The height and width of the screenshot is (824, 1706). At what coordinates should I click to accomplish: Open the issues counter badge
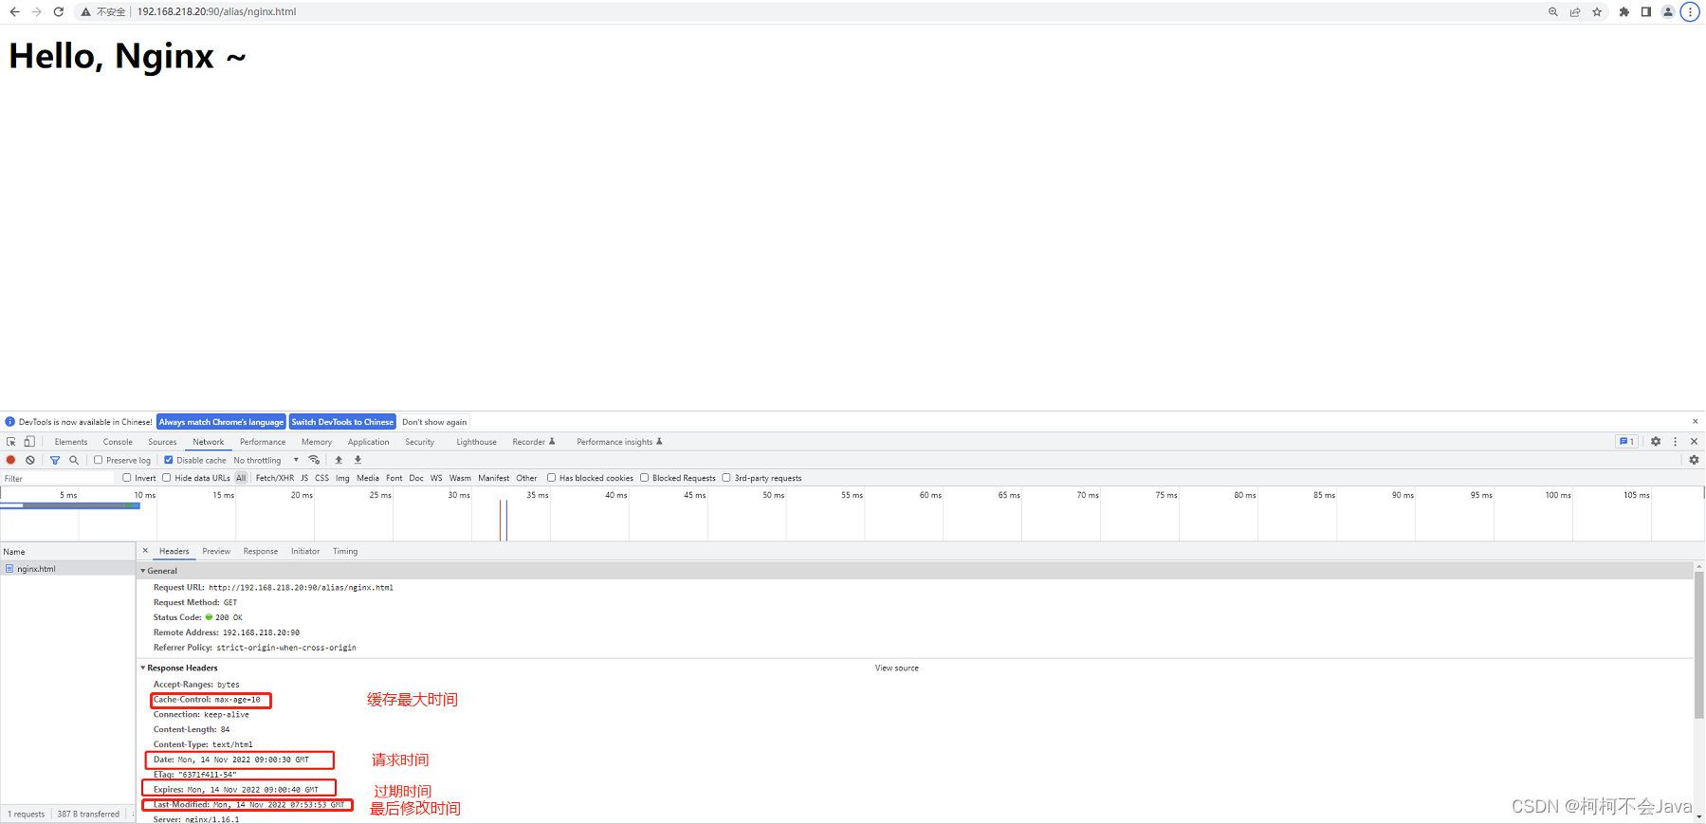(x=1626, y=442)
